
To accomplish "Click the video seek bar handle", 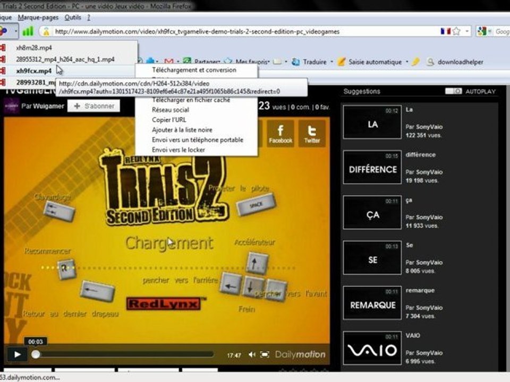I will [36, 354].
